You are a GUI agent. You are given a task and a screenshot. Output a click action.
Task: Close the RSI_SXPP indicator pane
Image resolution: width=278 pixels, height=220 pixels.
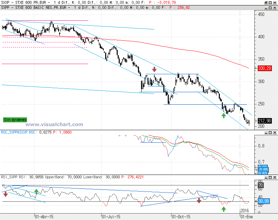point(275,177)
